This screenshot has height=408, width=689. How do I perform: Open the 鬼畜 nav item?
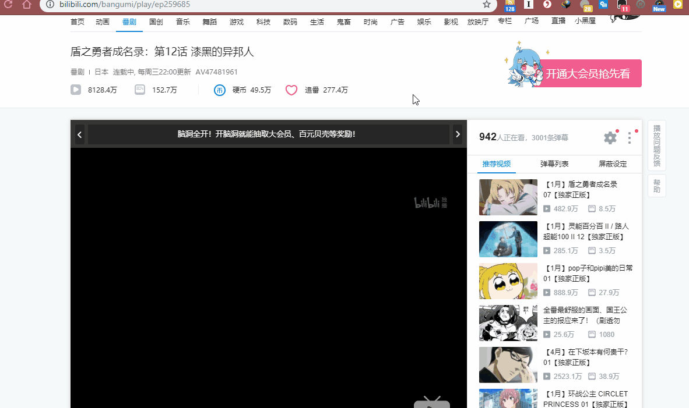pos(343,22)
